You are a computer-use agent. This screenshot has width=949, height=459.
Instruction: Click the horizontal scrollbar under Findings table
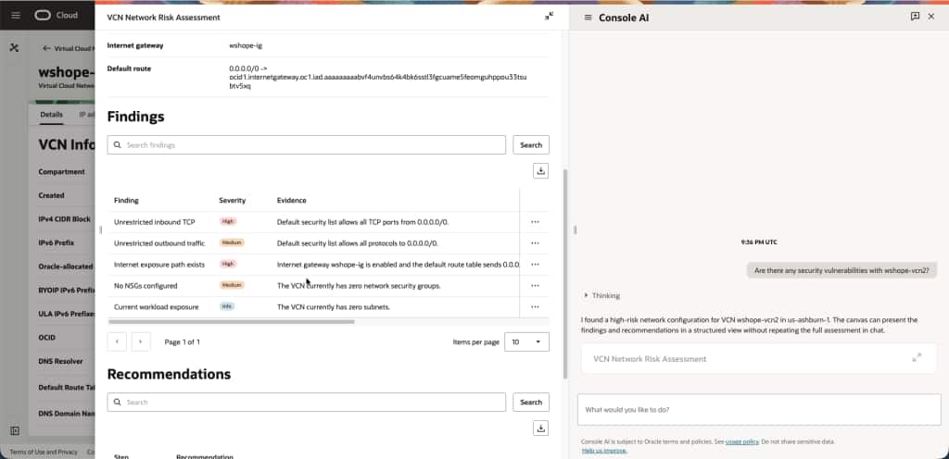click(x=231, y=322)
